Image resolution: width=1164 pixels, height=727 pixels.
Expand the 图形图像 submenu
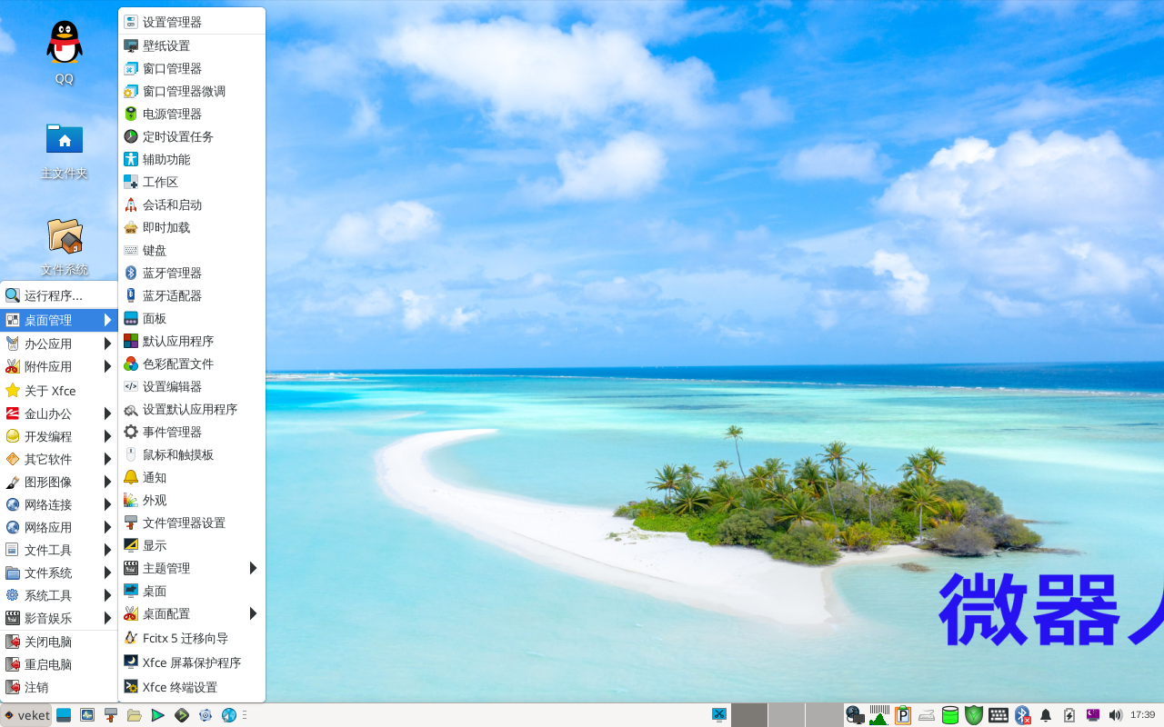tap(60, 482)
